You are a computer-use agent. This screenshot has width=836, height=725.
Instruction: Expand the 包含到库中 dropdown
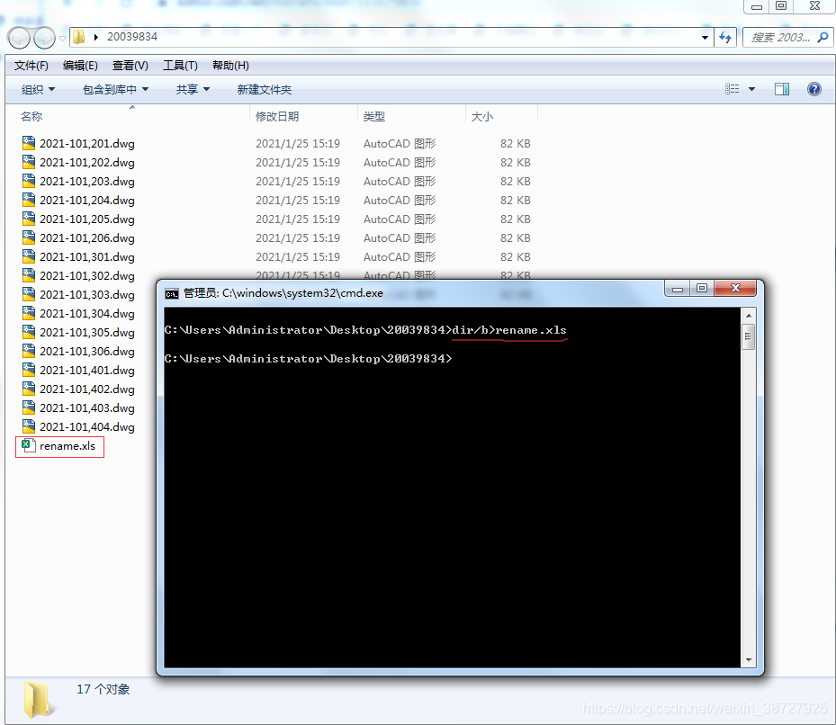tap(115, 90)
